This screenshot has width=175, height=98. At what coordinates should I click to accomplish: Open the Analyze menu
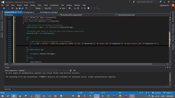pyautogui.click(x=69, y=5)
